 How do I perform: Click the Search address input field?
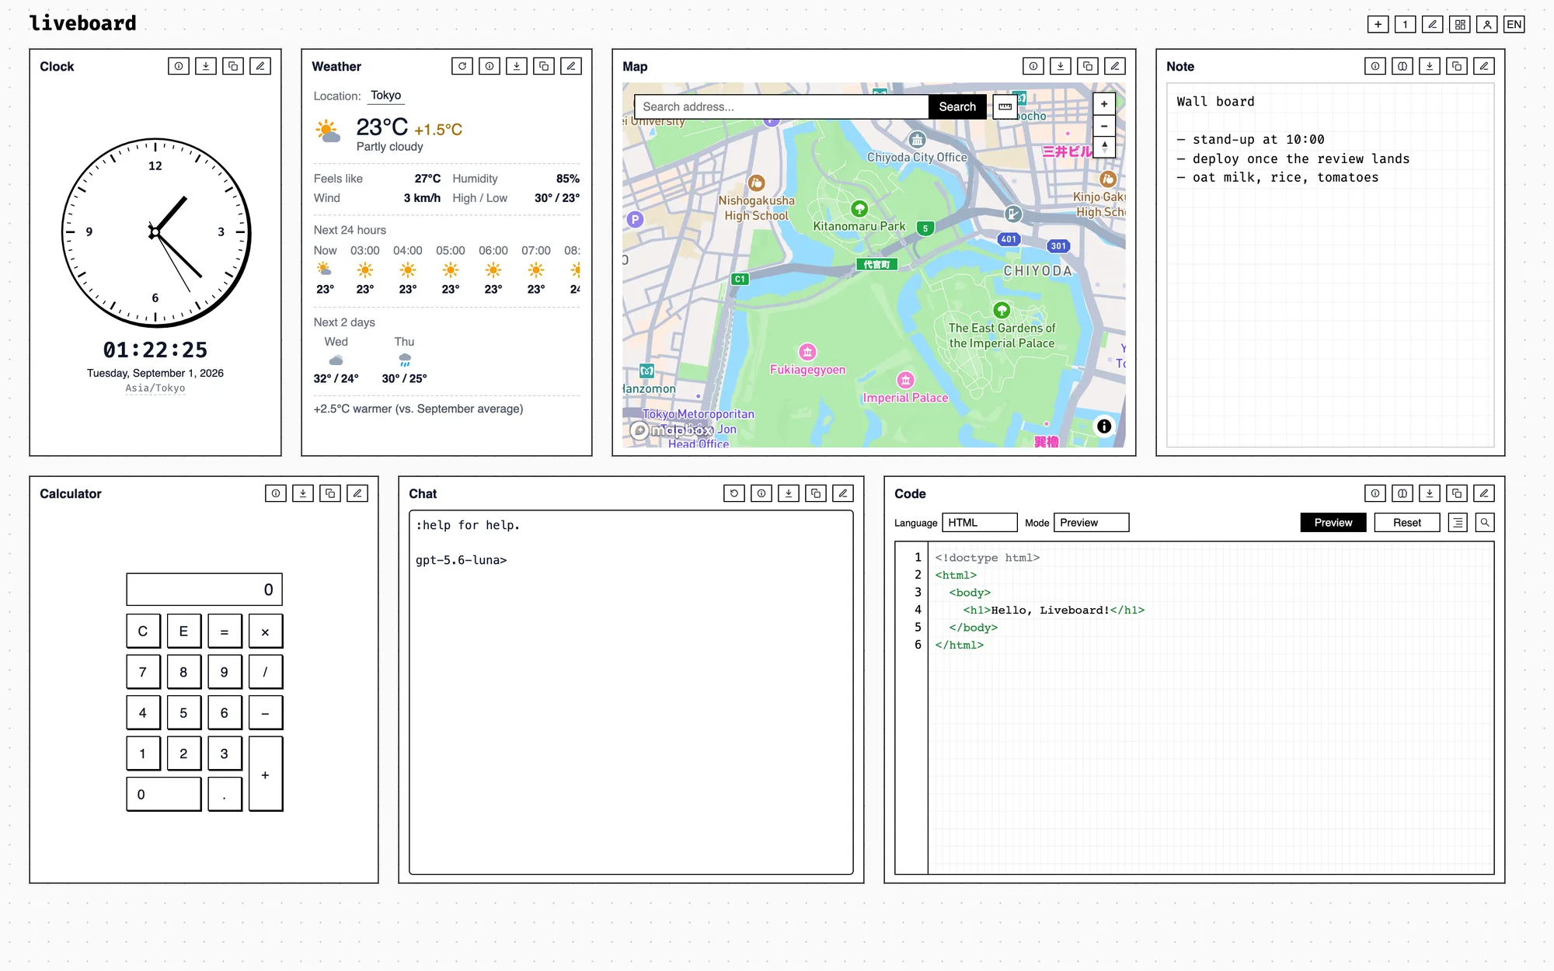782,107
